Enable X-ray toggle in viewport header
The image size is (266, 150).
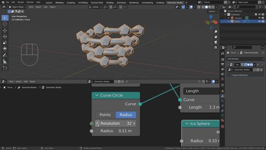pyautogui.click(x=199, y=7)
